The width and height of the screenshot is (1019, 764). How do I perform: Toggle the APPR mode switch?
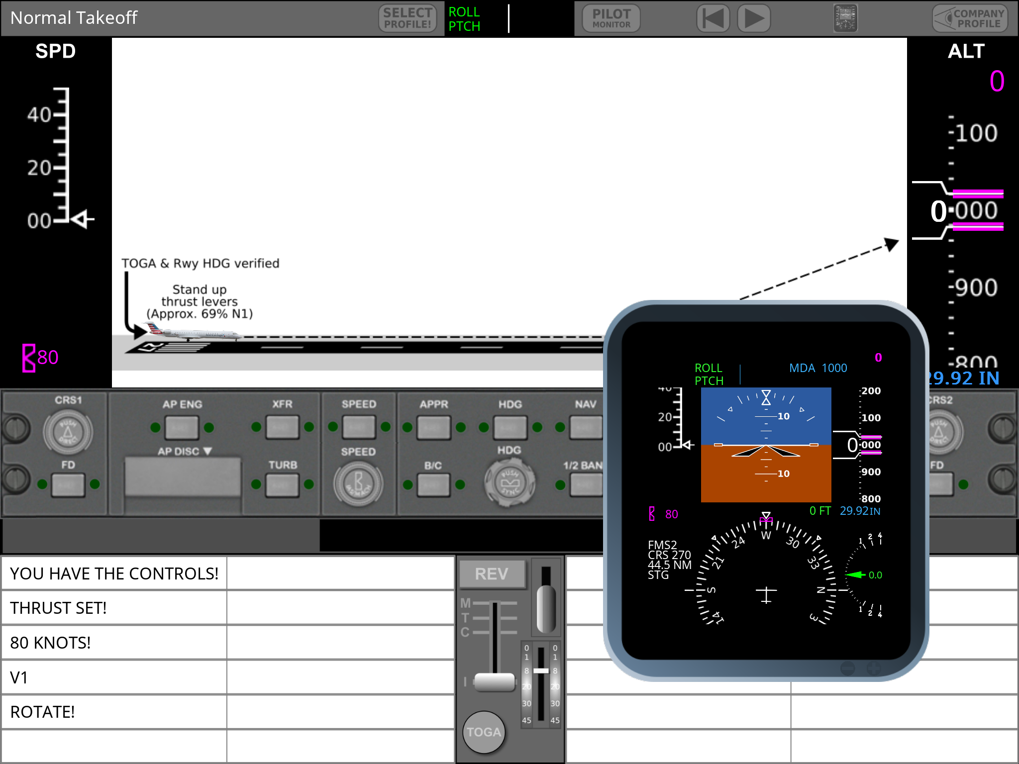433,427
